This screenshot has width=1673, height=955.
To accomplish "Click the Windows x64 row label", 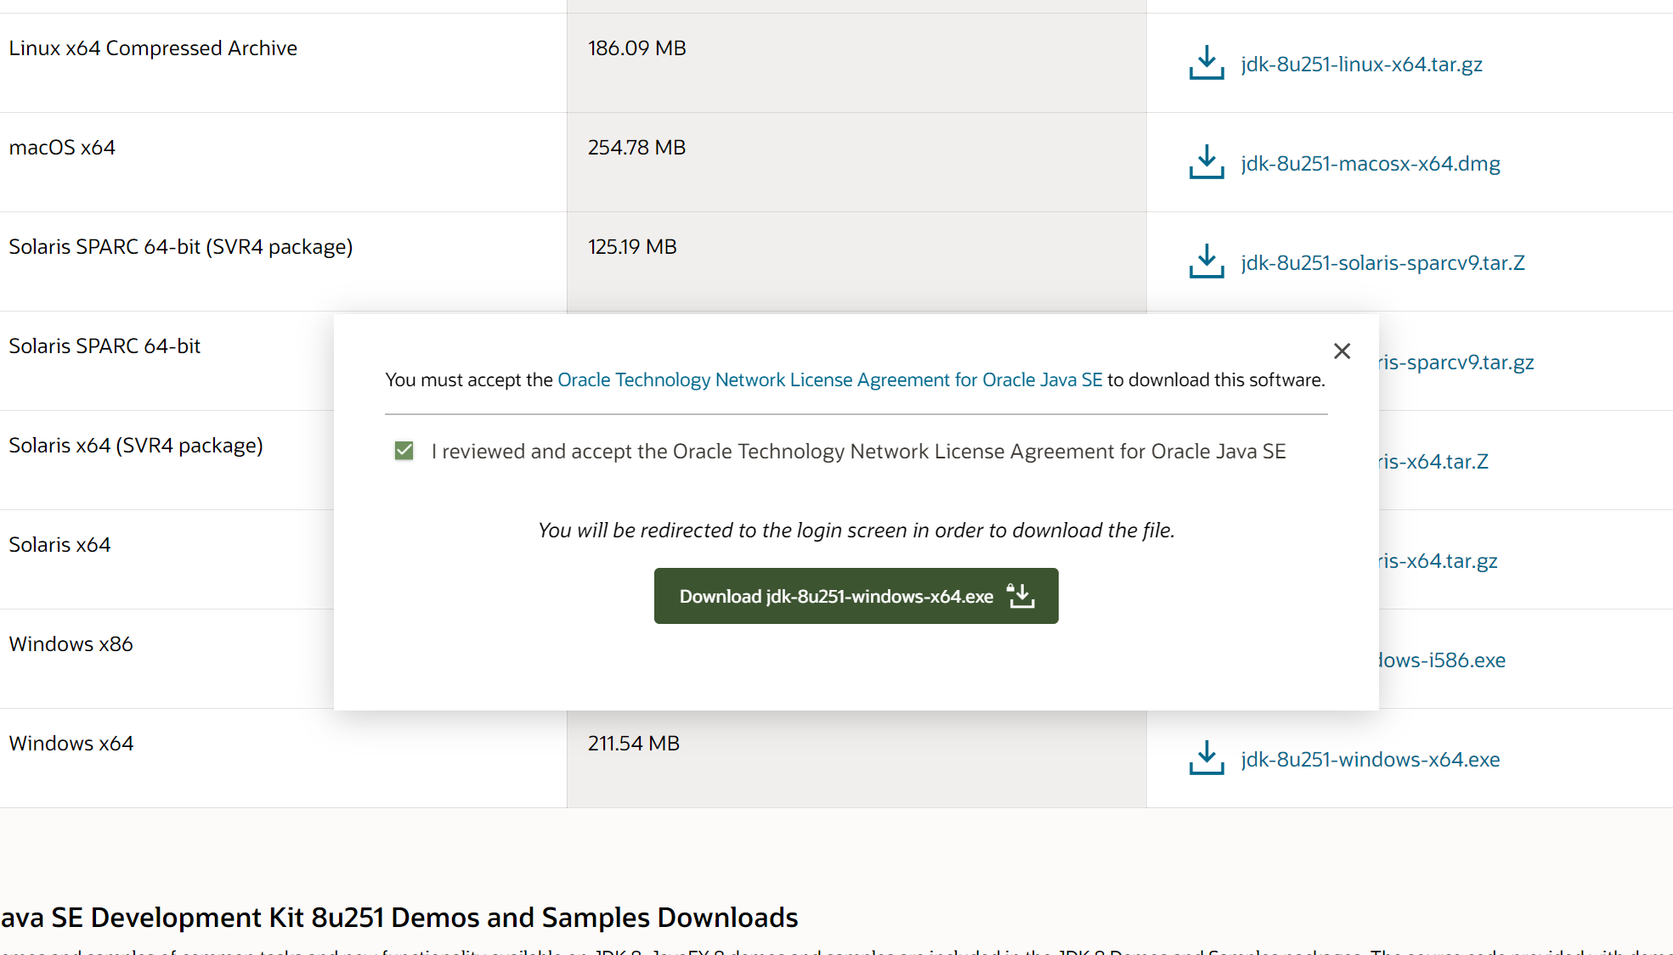I will [x=71, y=744].
